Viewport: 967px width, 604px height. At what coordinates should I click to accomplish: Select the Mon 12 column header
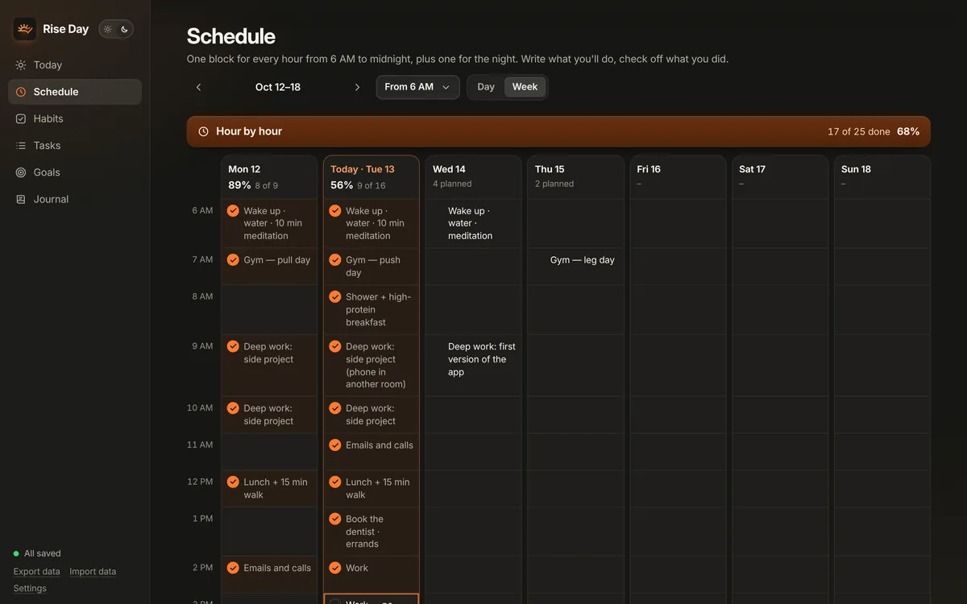click(x=269, y=176)
